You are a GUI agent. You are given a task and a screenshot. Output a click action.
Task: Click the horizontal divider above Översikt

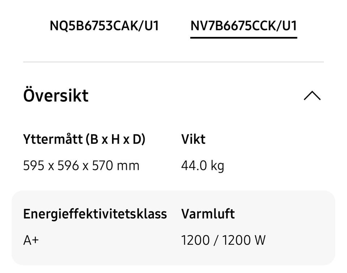pyautogui.click(x=173, y=62)
